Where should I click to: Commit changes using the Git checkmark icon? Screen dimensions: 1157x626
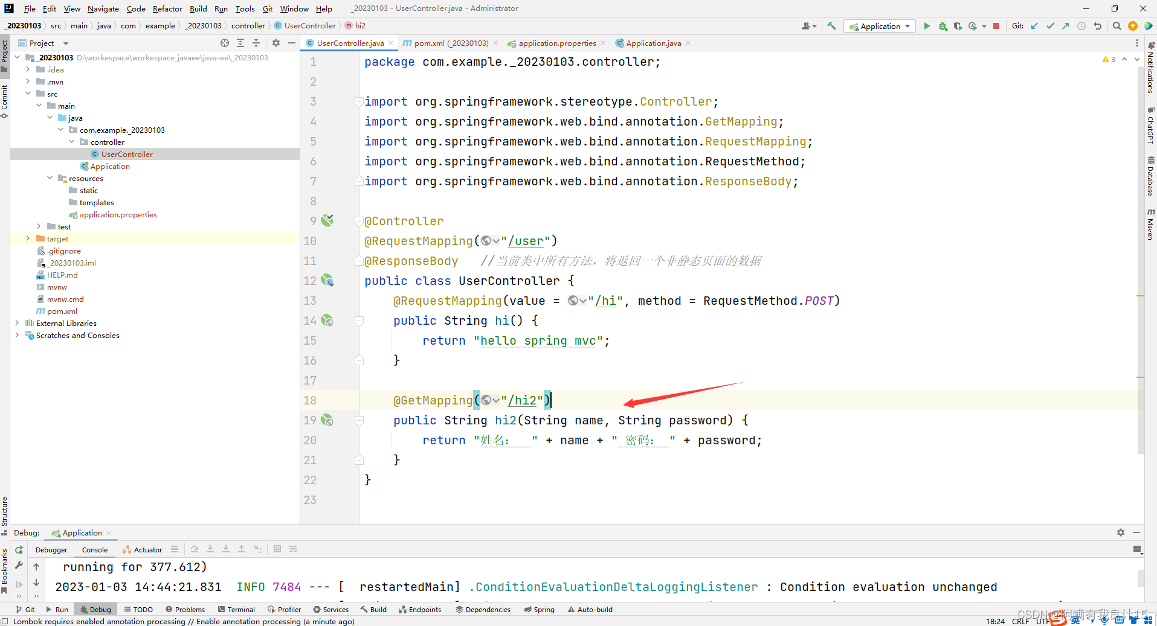tap(1050, 26)
